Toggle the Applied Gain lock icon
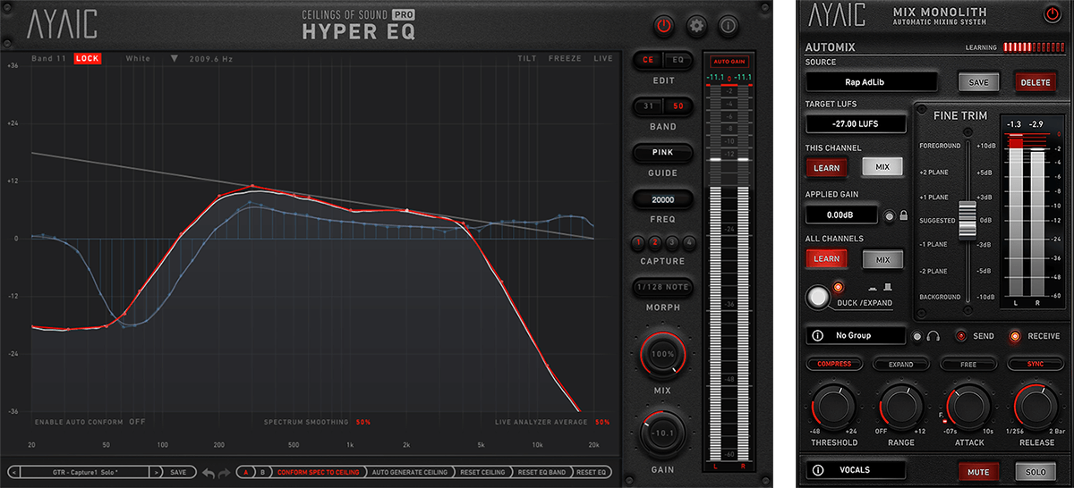The width and height of the screenshot is (1074, 488). (x=902, y=215)
